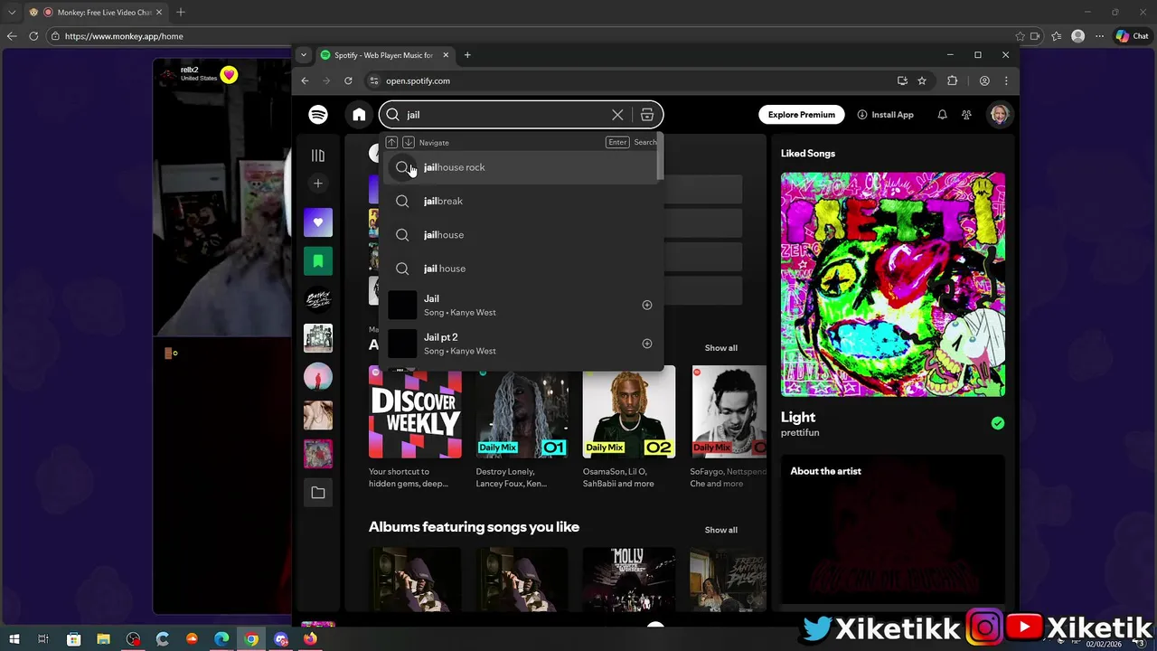Click Explore Premium button
Screen dimensions: 1157x651
801,115
